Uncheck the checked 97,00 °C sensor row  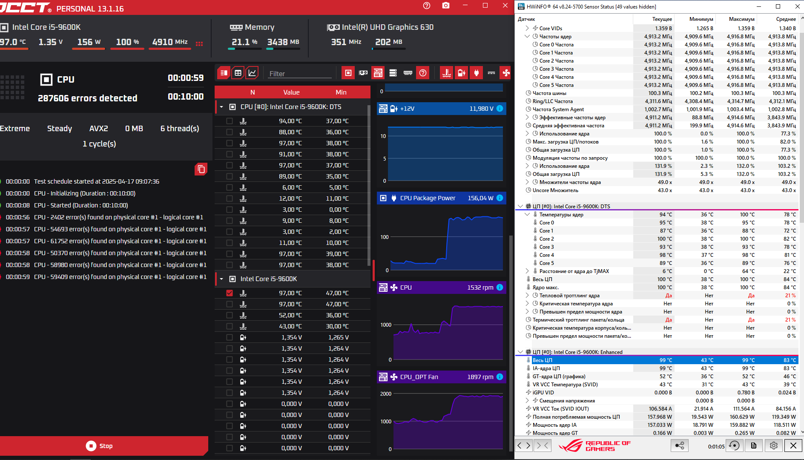click(230, 293)
